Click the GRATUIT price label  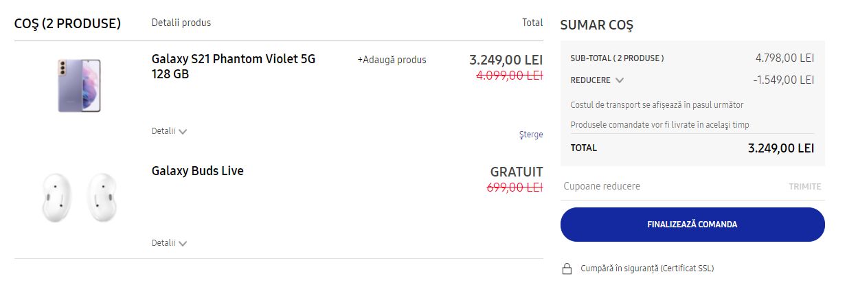[x=517, y=172]
